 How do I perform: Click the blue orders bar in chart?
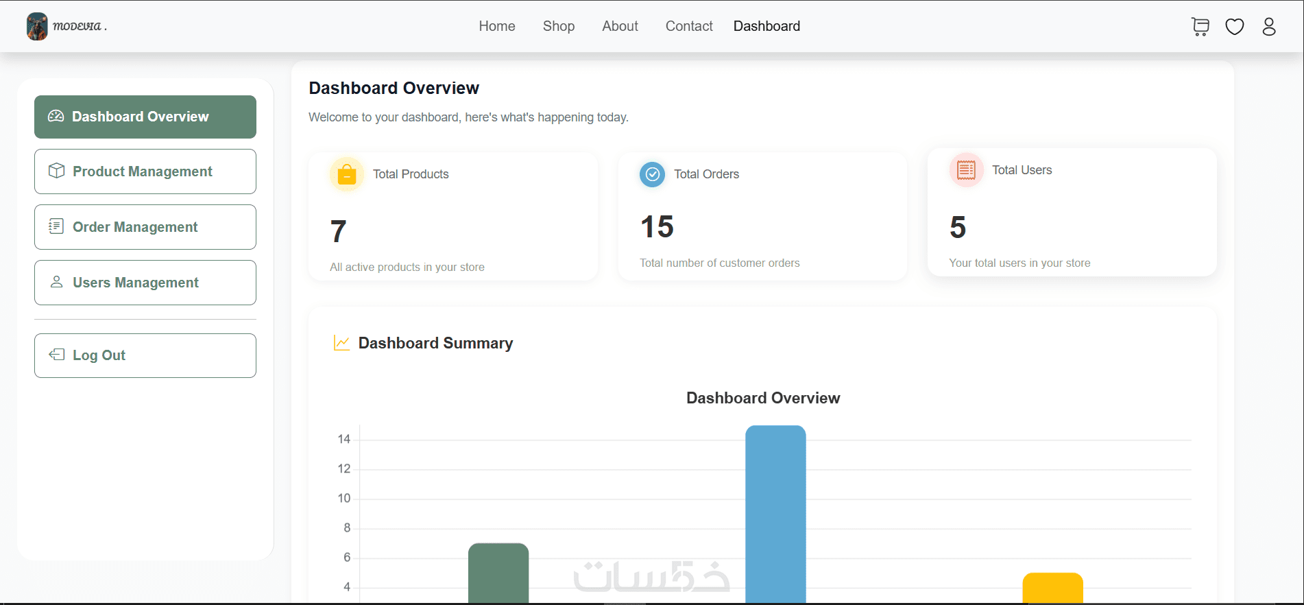pos(775,514)
